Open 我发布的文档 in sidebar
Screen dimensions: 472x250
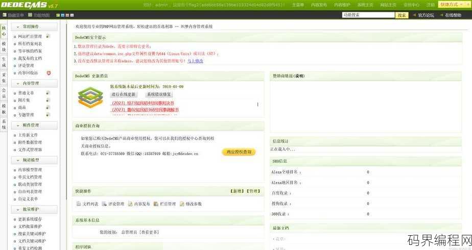tap(30, 58)
